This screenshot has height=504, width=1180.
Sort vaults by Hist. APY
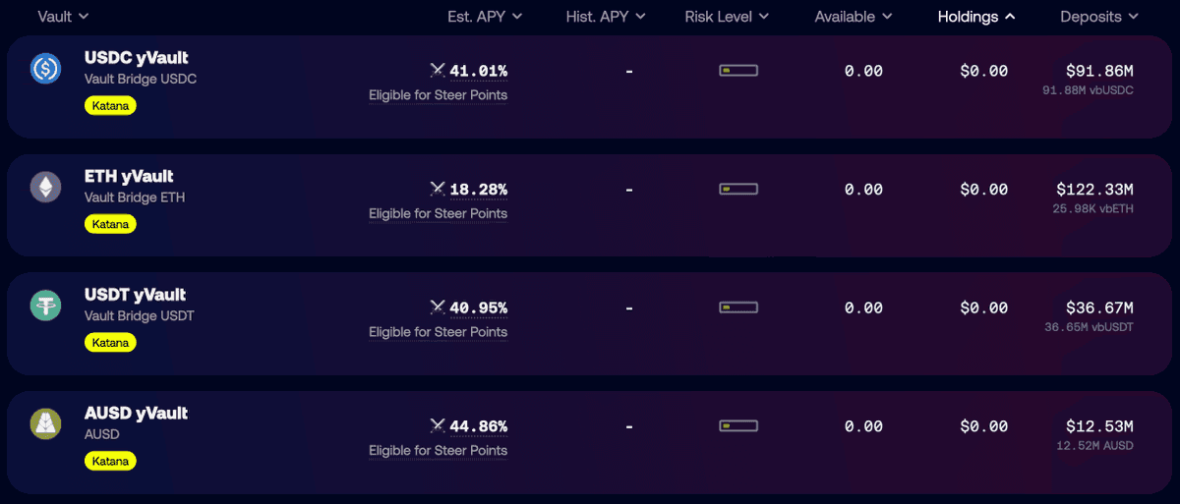tap(606, 17)
